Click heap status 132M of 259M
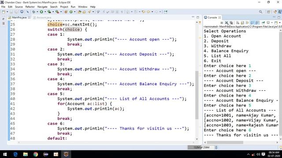 pos(201,147)
